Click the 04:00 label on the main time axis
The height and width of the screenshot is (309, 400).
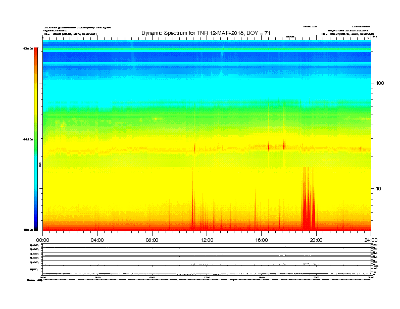(97, 240)
